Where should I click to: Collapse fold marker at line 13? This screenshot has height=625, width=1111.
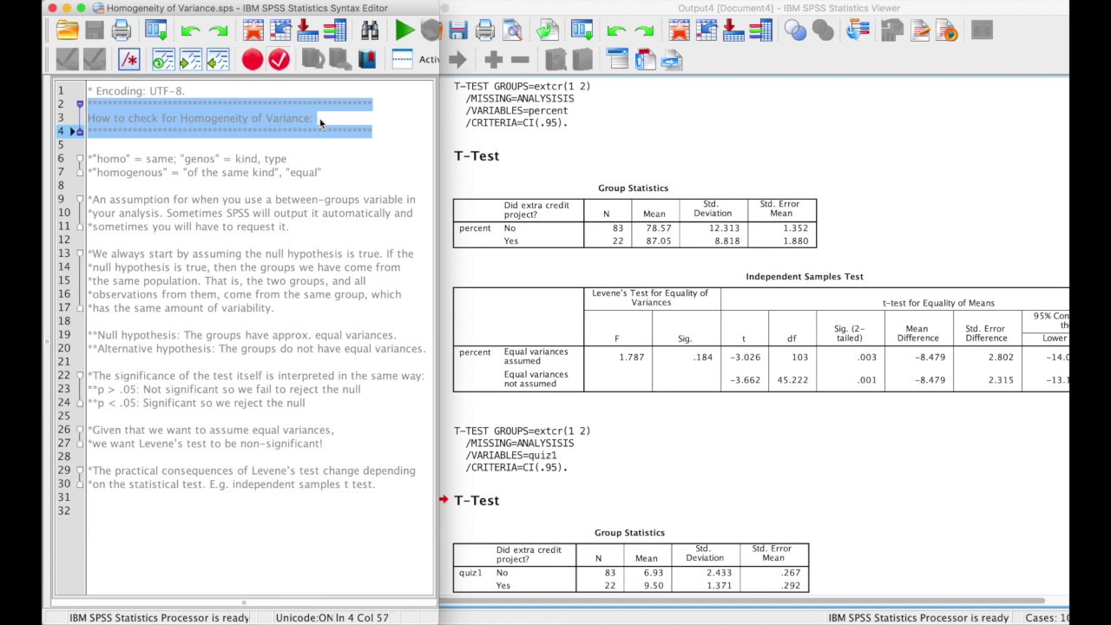[80, 253]
